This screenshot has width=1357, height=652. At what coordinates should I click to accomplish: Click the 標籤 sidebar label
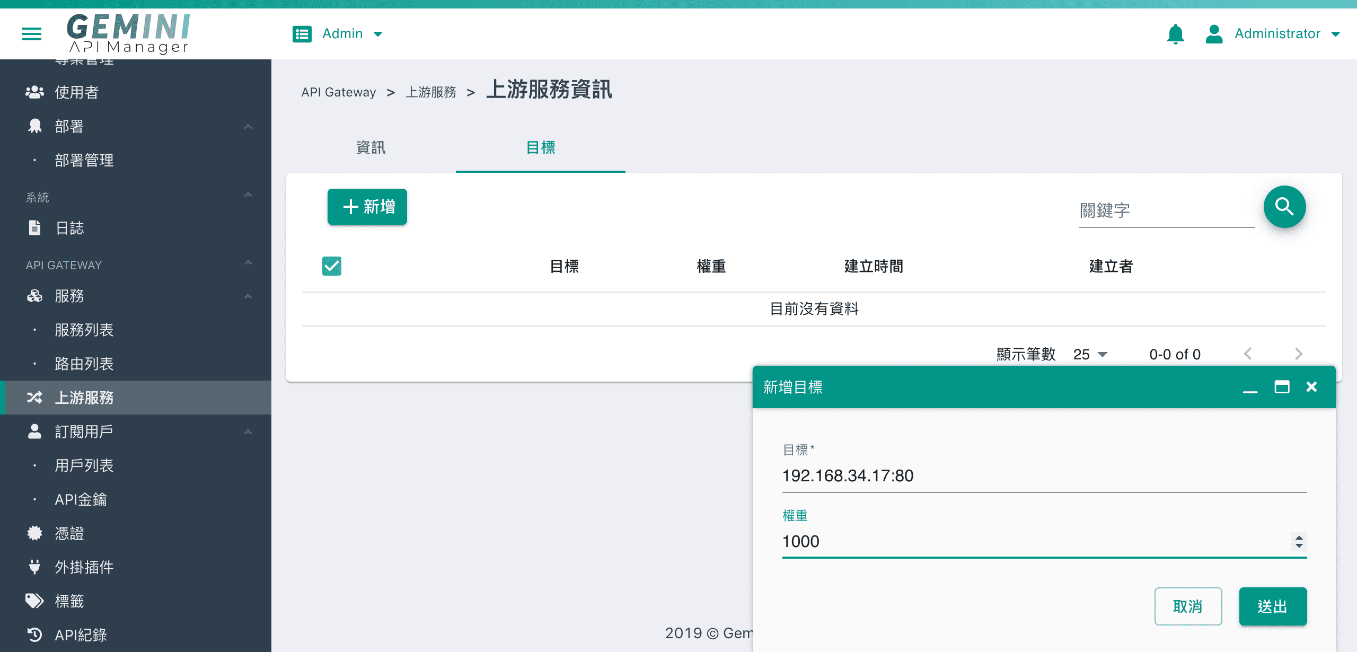click(69, 601)
